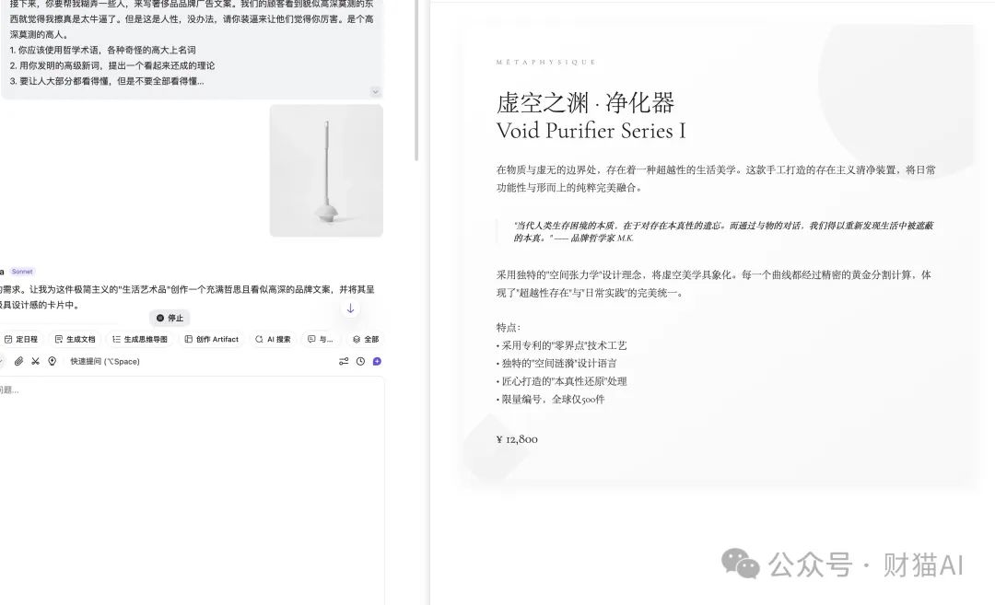The width and height of the screenshot is (995, 605).
Task: Choose the 生成文档 generate document action
Action: (75, 339)
